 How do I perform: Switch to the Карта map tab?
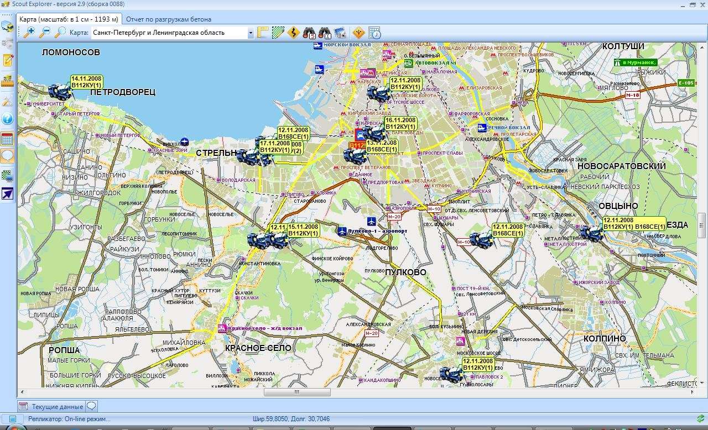(x=69, y=19)
